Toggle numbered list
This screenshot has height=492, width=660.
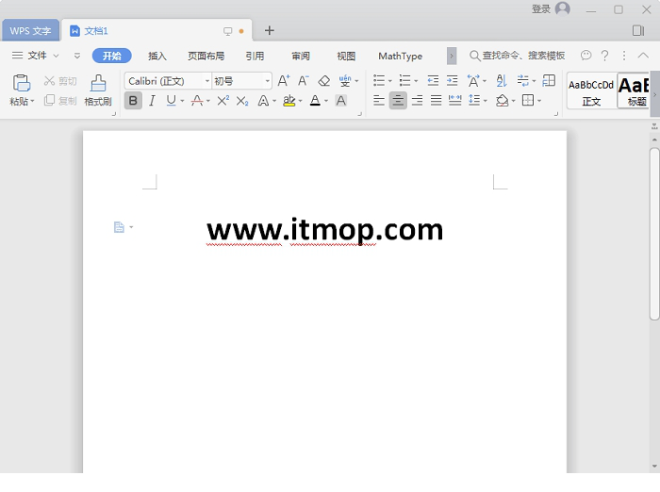coord(404,80)
